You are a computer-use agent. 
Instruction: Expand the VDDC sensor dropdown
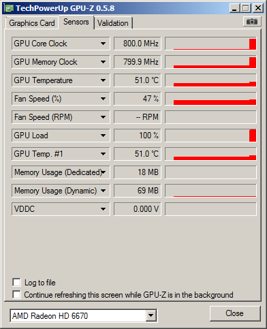(103, 209)
